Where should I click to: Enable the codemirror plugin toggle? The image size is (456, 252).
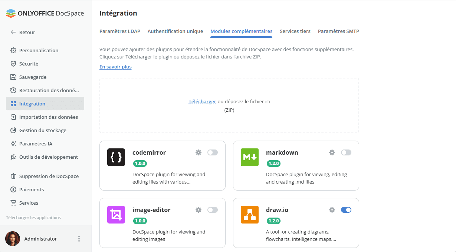(213, 152)
